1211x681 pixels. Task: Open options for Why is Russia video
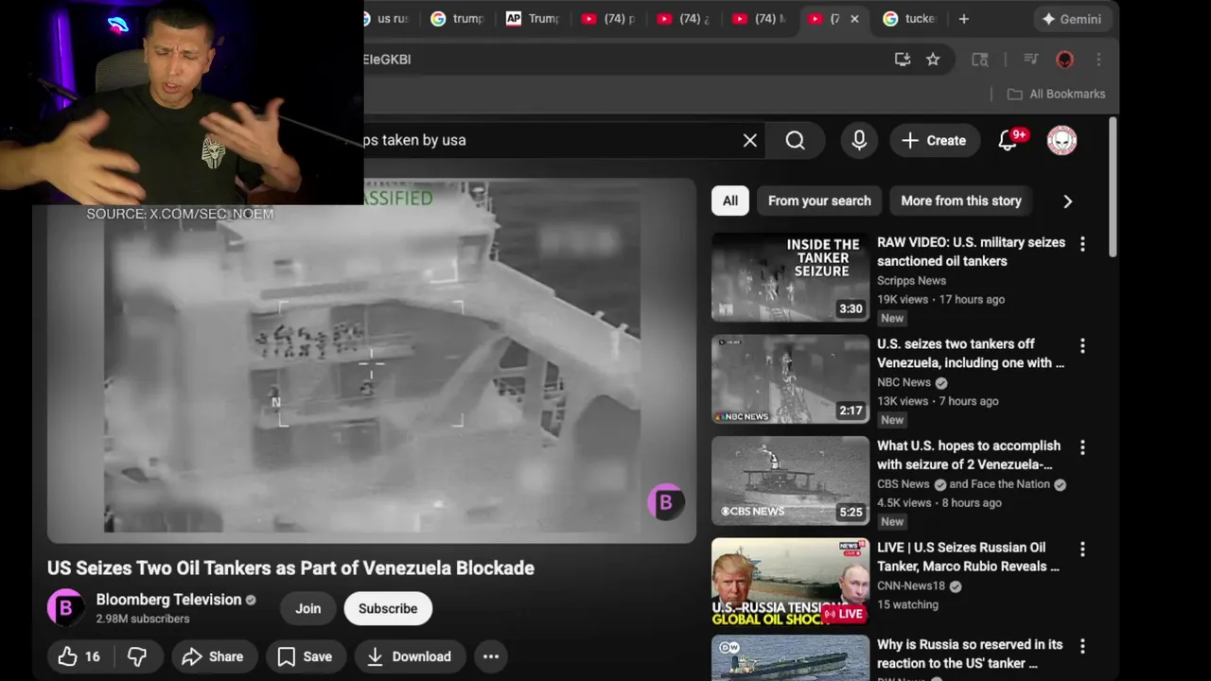coord(1082,647)
